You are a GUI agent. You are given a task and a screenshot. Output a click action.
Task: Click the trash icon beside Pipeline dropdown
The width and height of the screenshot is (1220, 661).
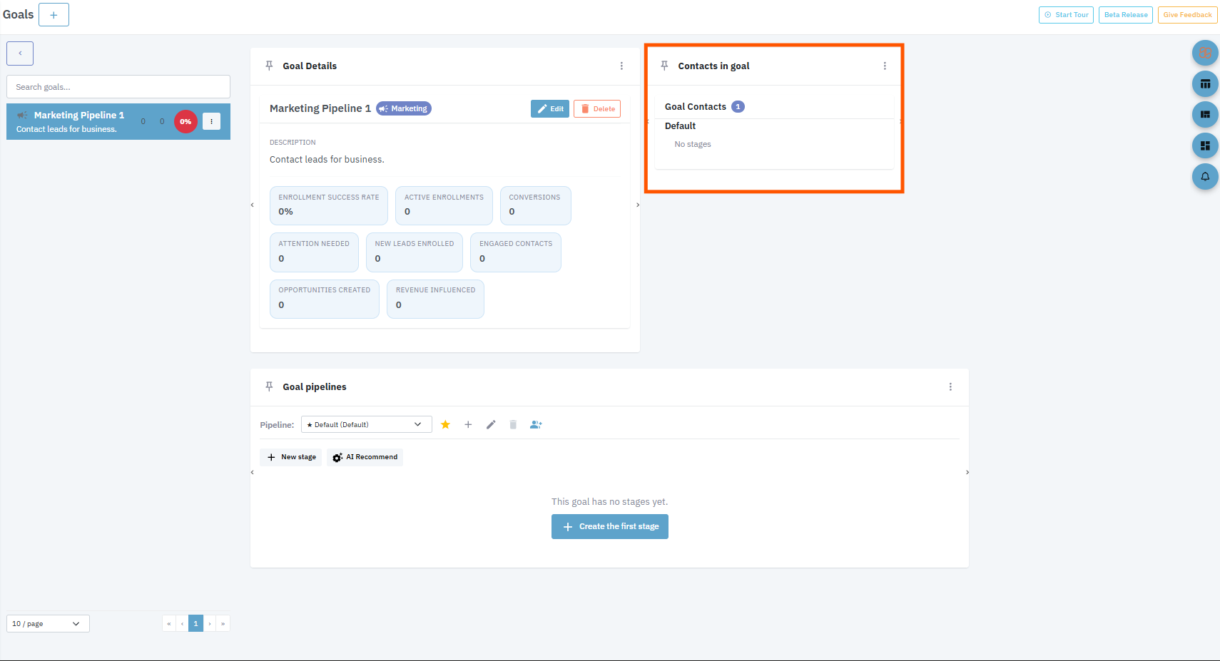coord(513,424)
